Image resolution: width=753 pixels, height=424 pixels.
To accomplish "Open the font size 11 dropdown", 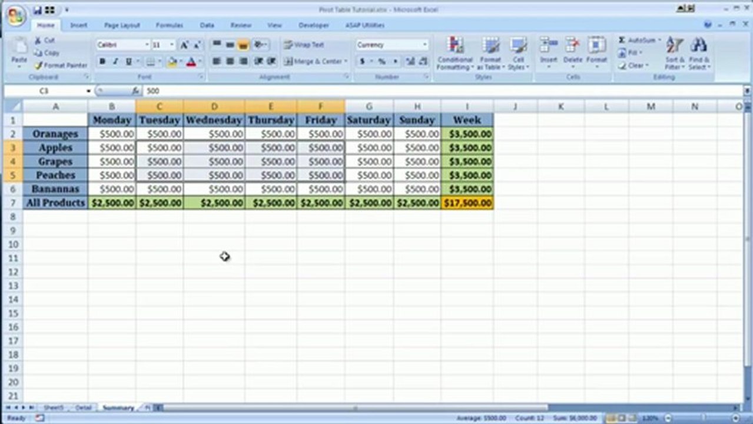I will pos(172,45).
